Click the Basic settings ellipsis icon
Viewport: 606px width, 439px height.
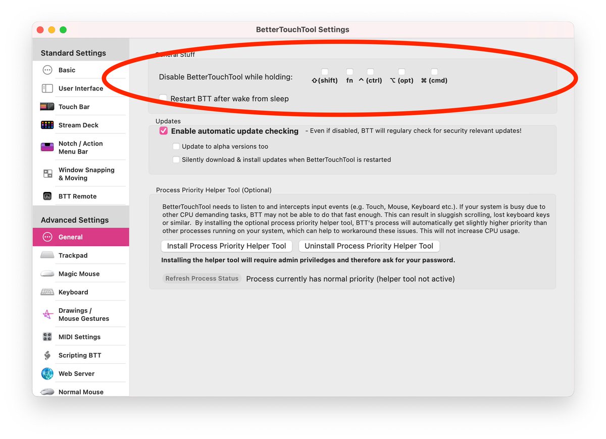47,70
